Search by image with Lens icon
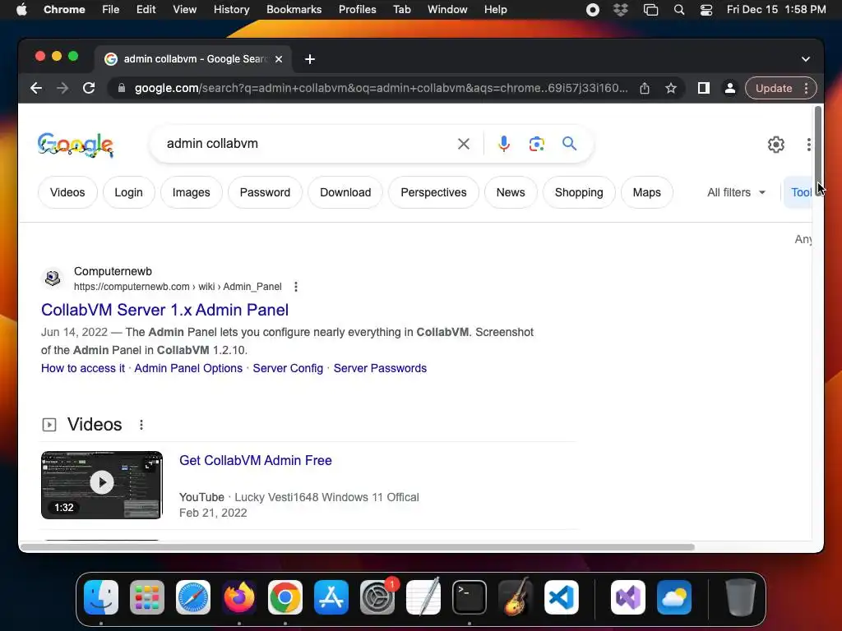This screenshot has width=842, height=631. pos(536,144)
